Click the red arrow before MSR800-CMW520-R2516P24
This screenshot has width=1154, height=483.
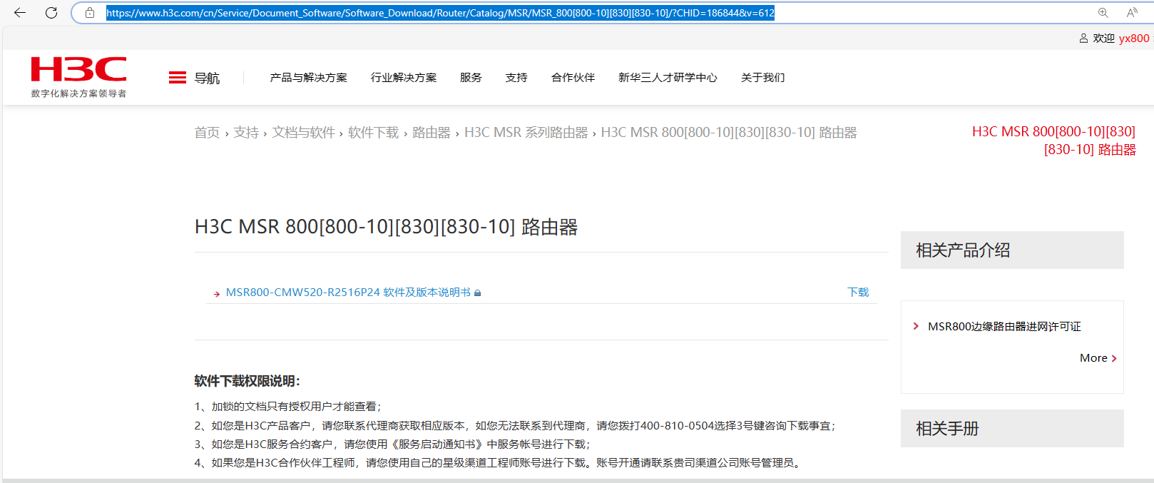[217, 293]
